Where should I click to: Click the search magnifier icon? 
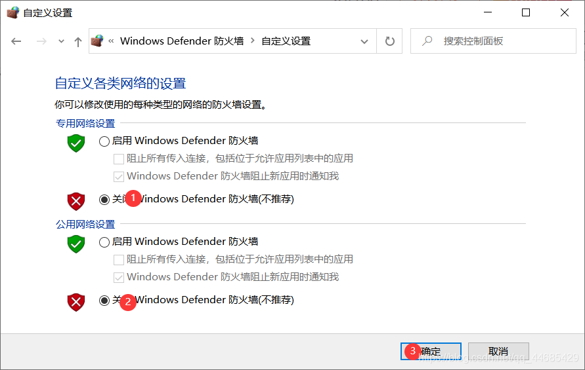click(x=427, y=41)
